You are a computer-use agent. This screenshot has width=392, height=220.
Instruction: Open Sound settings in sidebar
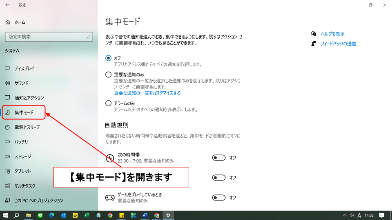21,83
